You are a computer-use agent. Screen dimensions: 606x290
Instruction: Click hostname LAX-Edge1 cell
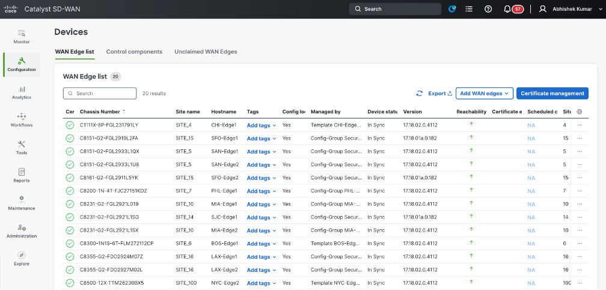[x=224, y=257]
